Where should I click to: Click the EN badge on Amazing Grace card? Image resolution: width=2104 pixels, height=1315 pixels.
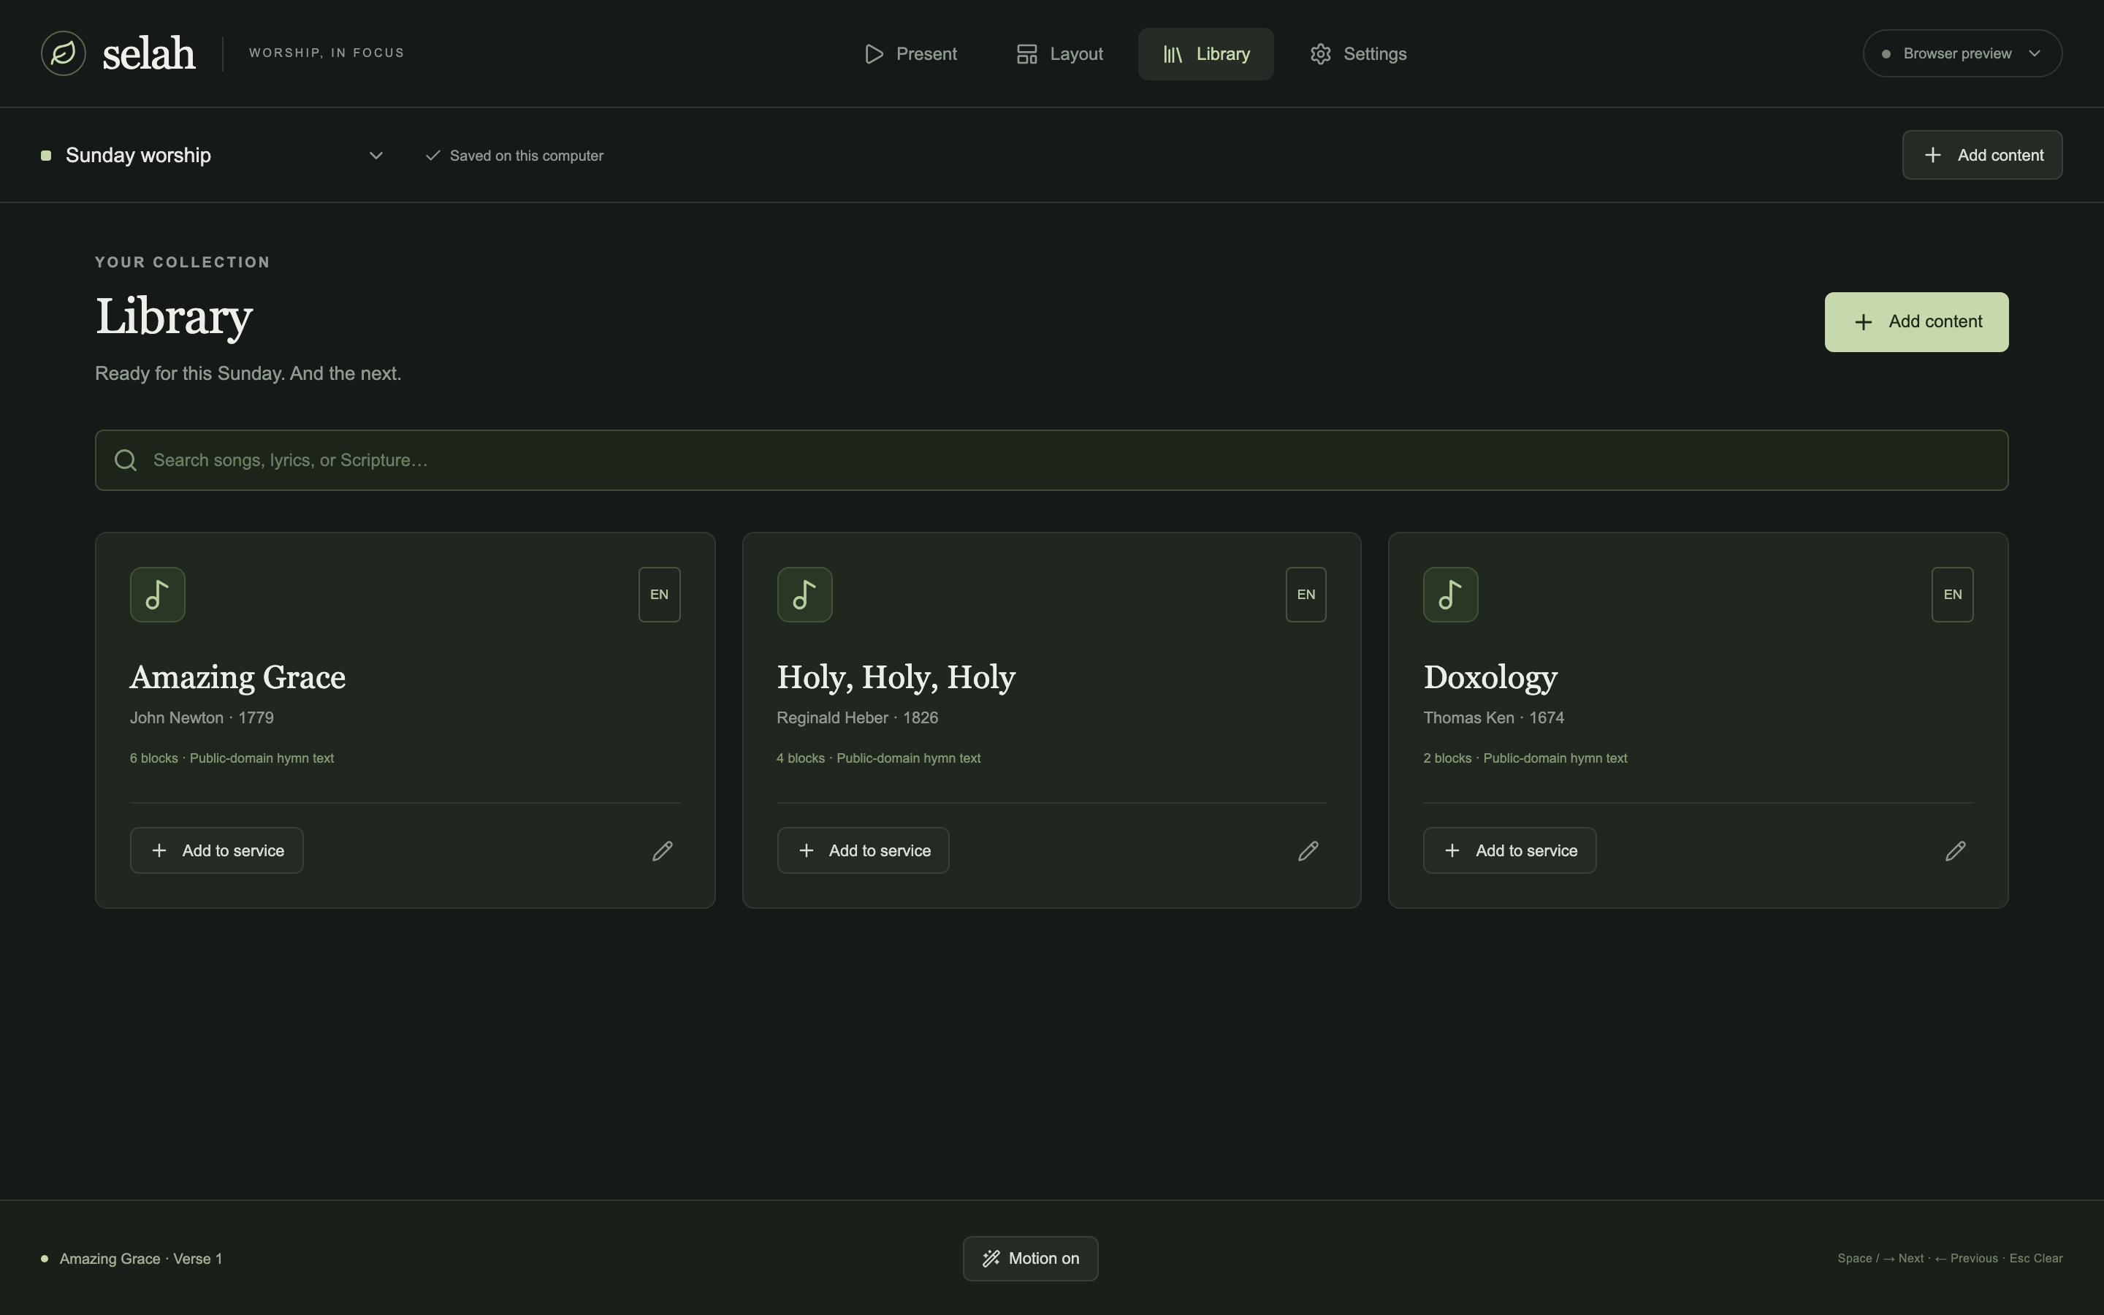[x=659, y=595]
